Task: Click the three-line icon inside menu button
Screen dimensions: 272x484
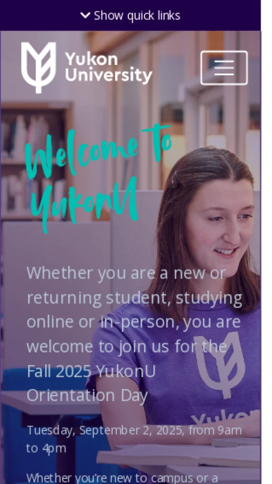Action: pyautogui.click(x=224, y=68)
